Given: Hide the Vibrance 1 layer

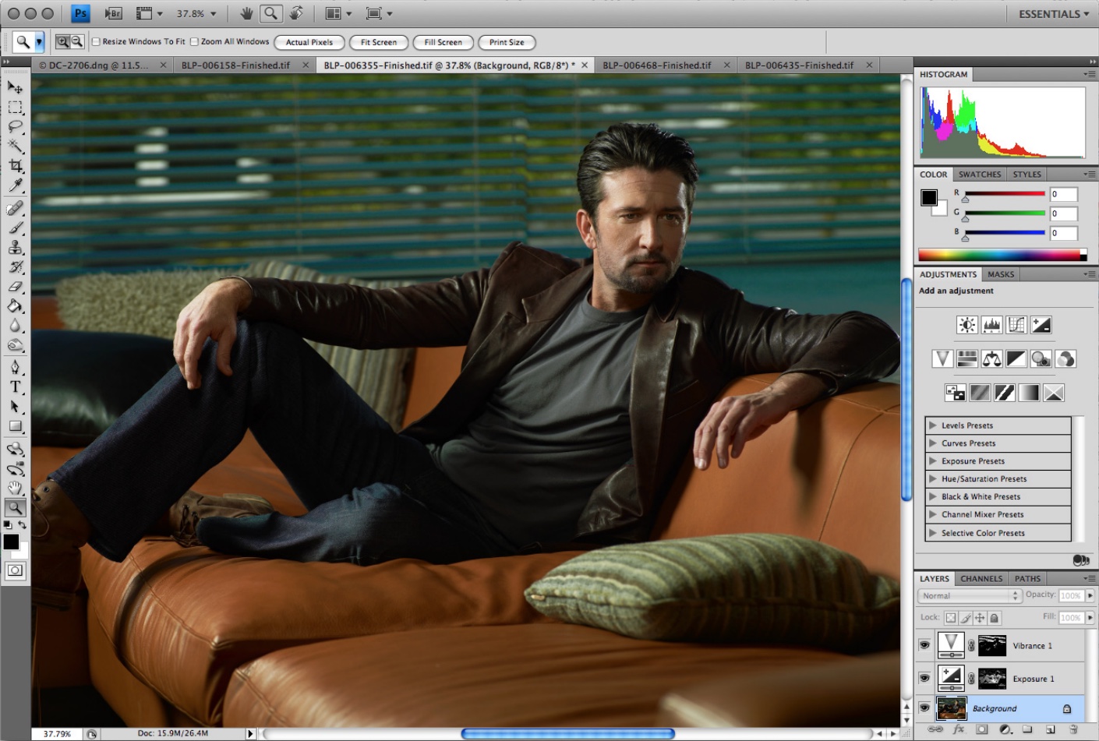Looking at the screenshot, I should tap(924, 645).
